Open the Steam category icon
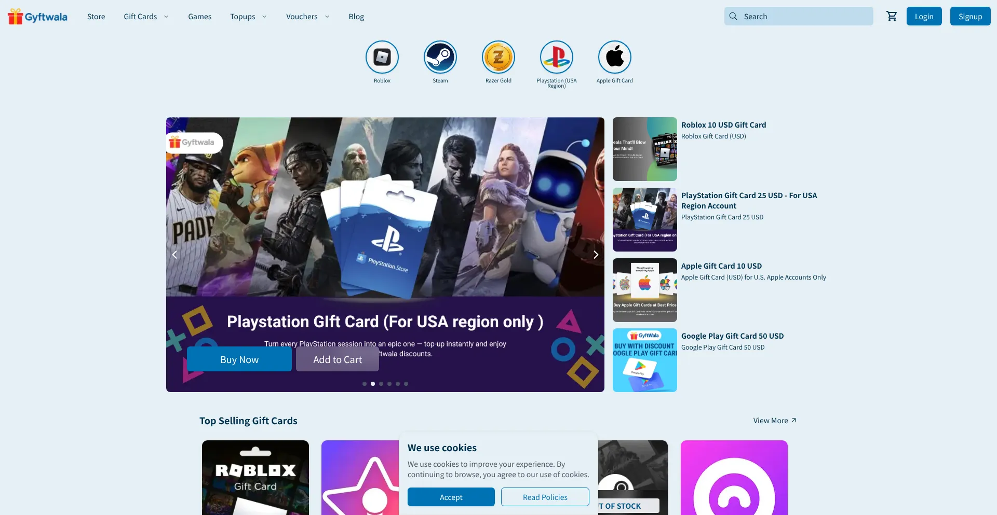Viewport: 997px width, 515px height. tap(440, 57)
